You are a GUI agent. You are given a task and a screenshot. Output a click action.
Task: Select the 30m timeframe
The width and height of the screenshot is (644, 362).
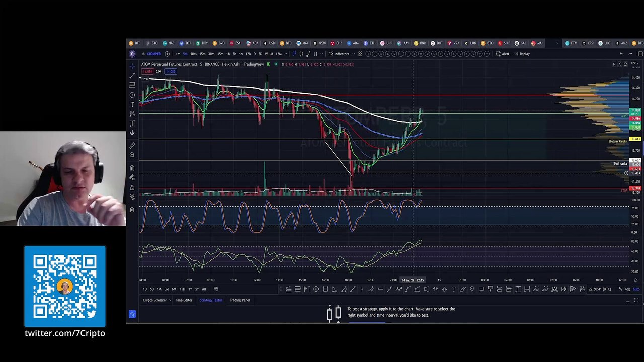coord(211,54)
